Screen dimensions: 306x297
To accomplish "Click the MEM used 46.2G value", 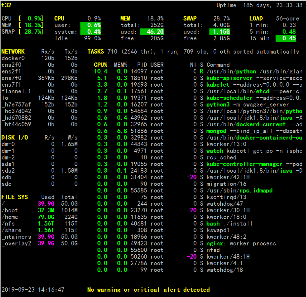I will (152, 32).
